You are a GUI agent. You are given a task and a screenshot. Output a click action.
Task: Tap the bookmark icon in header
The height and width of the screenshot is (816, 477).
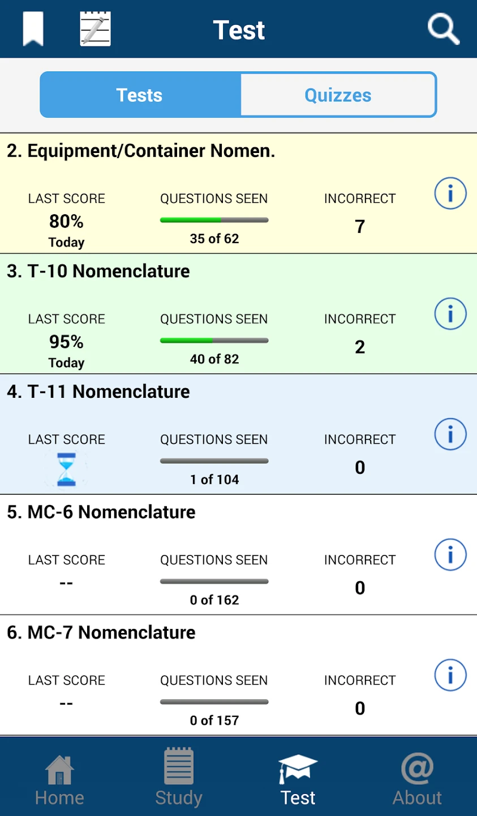tap(33, 29)
